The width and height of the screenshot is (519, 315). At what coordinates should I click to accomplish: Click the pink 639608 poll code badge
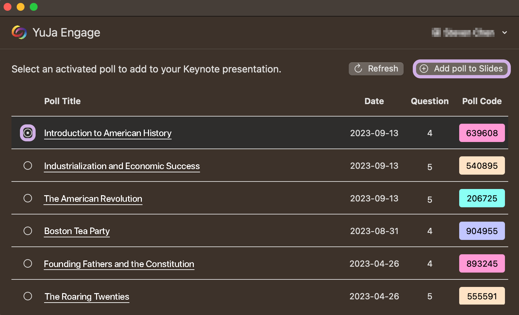tap(482, 133)
